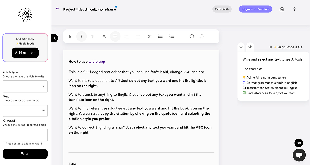Undo the last edit
Image resolution: width=310 pixels, height=165 pixels.
click(192, 36)
